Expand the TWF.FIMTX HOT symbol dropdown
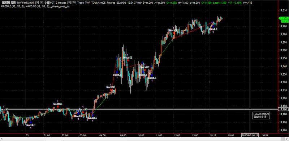289x141 pixels. (37, 3)
